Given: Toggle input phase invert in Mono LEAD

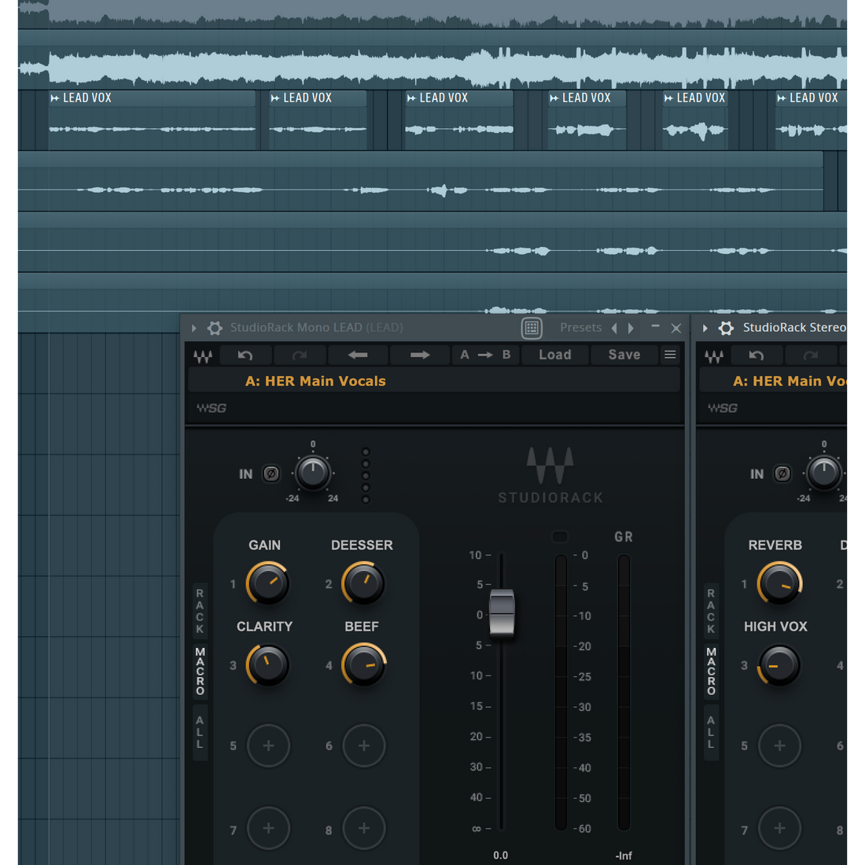Looking at the screenshot, I should pyautogui.click(x=271, y=474).
